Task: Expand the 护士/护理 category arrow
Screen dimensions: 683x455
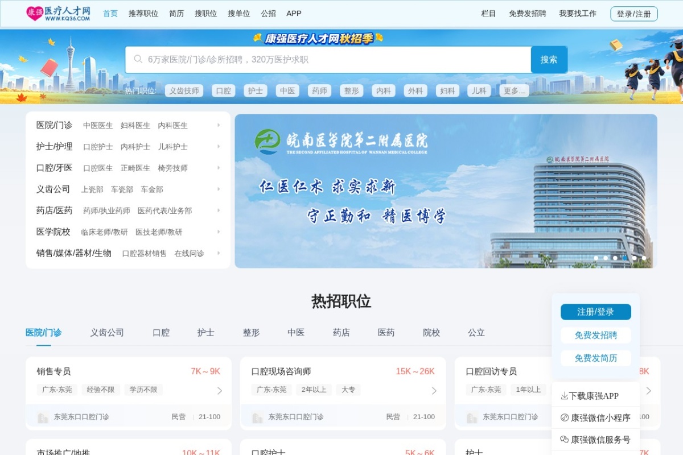Action: pyautogui.click(x=219, y=146)
